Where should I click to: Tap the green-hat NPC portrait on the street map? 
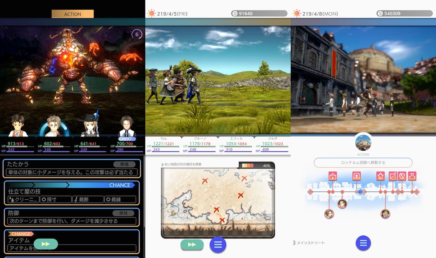click(385, 214)
